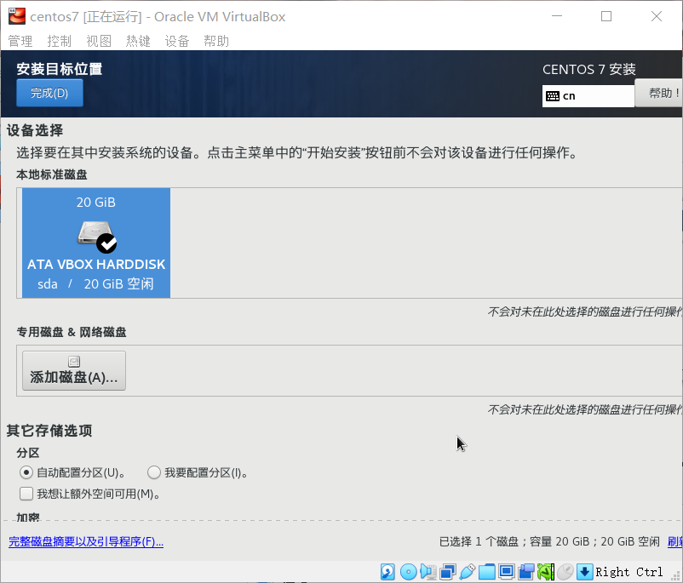683x583 pixels.
Task: Click 添加磁盘(A)... add disk button
Action: click(x=74, y=370)
